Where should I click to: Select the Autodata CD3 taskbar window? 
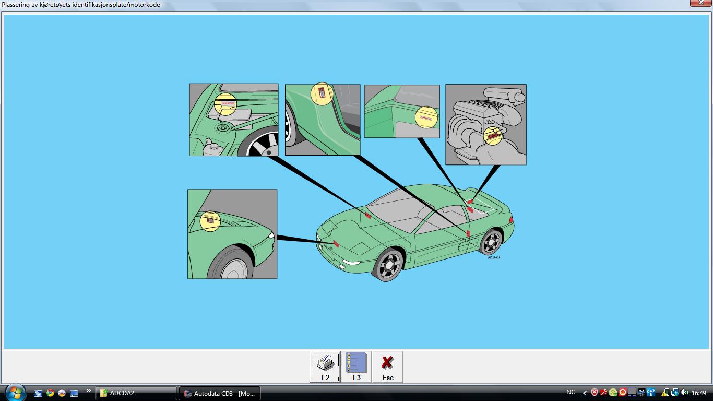tap(219, 393)
